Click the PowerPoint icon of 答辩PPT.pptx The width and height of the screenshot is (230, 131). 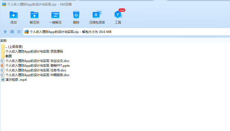pos(3,65)
